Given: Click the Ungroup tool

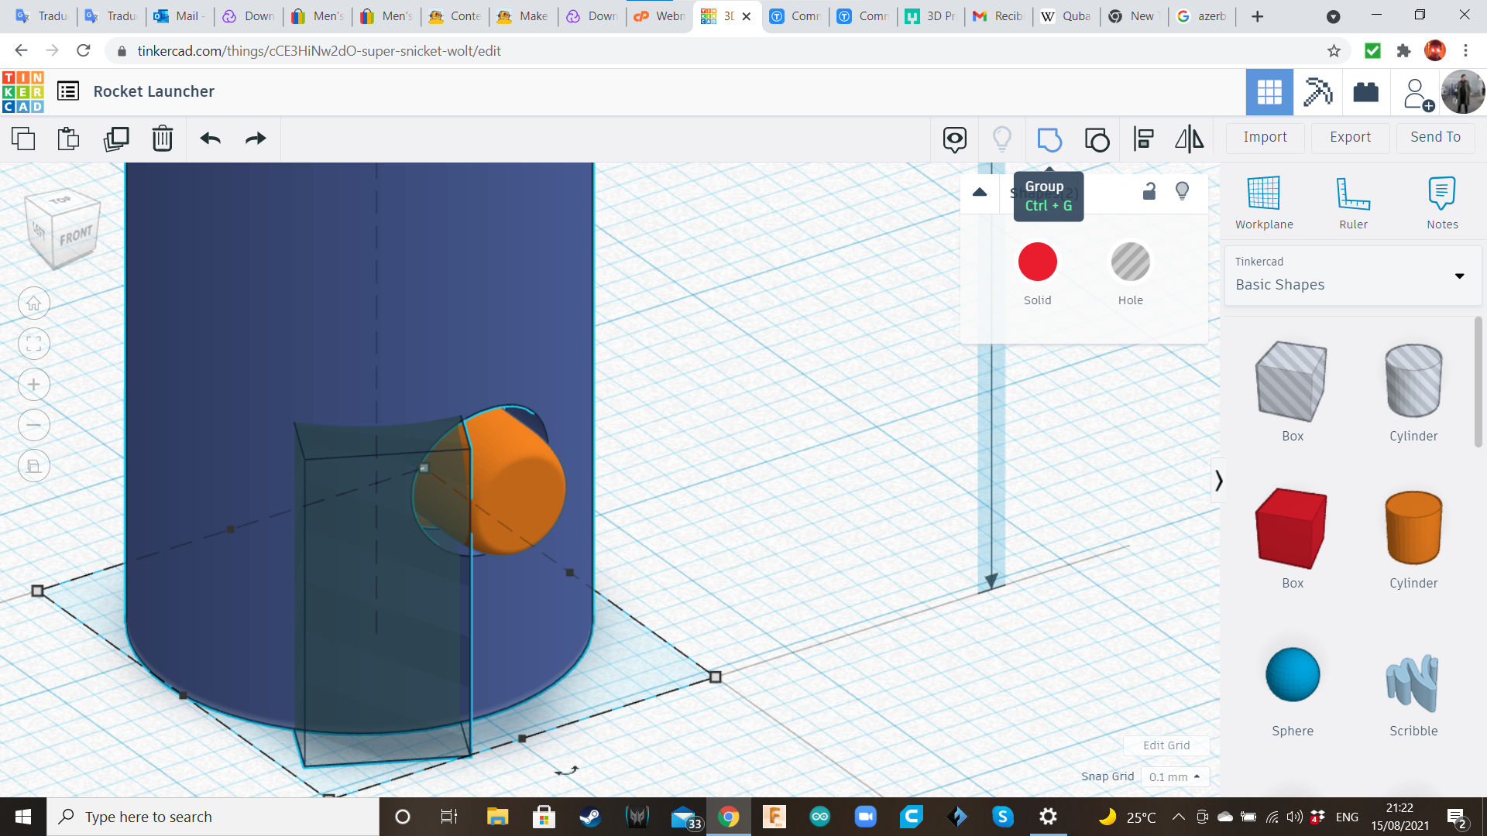Looking at the screenshot, I should [x=1097, y=139].
